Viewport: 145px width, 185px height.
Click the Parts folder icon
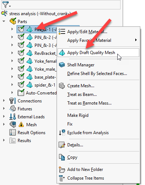tap(13, 21)
